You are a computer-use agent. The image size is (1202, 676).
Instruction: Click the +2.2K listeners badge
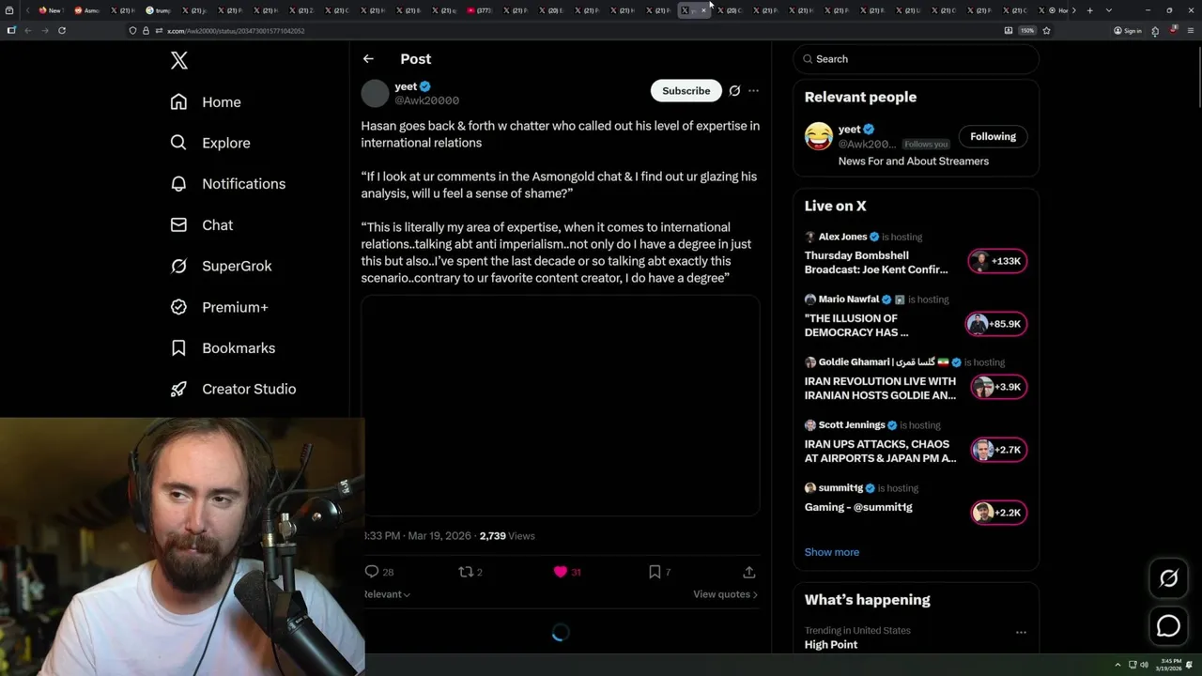click(x=999, y=513)
